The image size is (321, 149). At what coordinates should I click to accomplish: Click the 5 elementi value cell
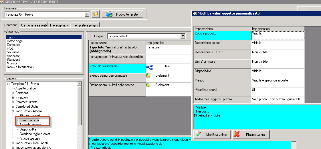point(169,78)
